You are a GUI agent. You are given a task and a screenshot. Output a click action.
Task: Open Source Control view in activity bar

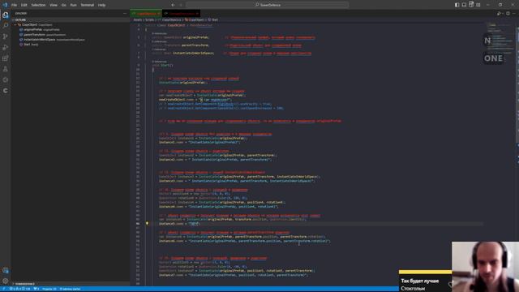click(x=6, y=36)
